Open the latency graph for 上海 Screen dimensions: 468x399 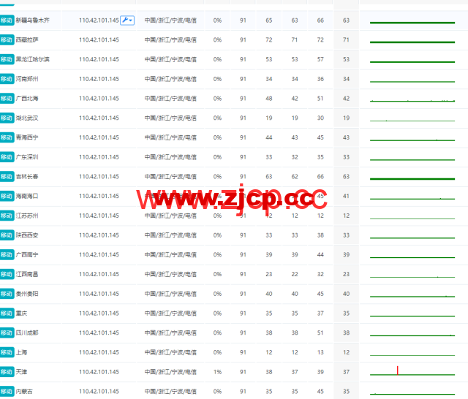412,355
